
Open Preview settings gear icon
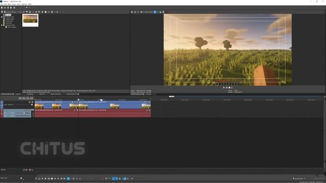coord(131,12)
